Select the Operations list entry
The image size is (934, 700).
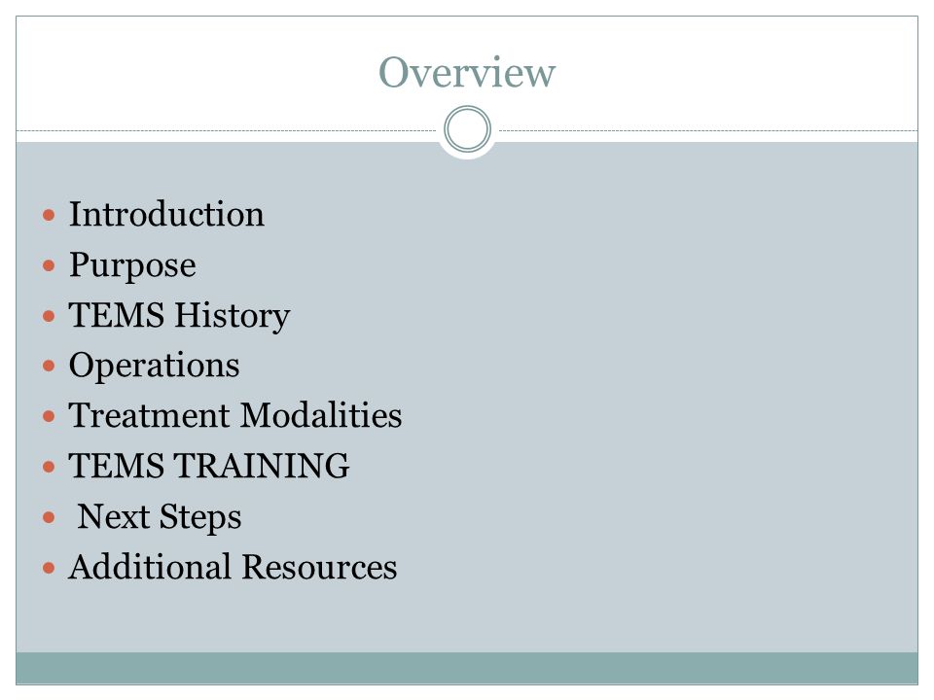tap(155, 367)
